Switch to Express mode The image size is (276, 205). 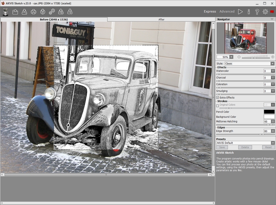[x=210, y=11]
